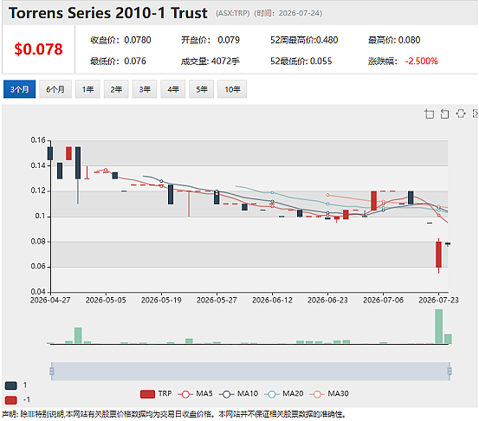Click the '52周最高价:0.480' value
The width and height of the screenshot is (479, 421).
point(304,40)
